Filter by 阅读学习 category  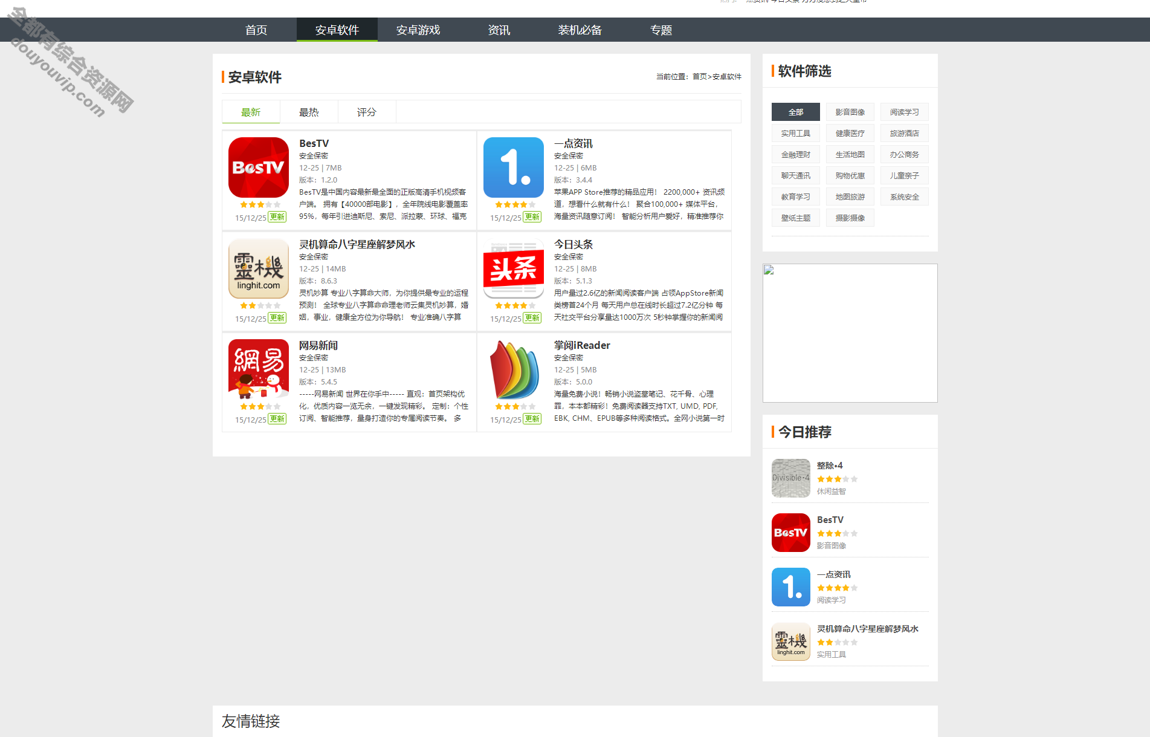(x=905, y=112)
